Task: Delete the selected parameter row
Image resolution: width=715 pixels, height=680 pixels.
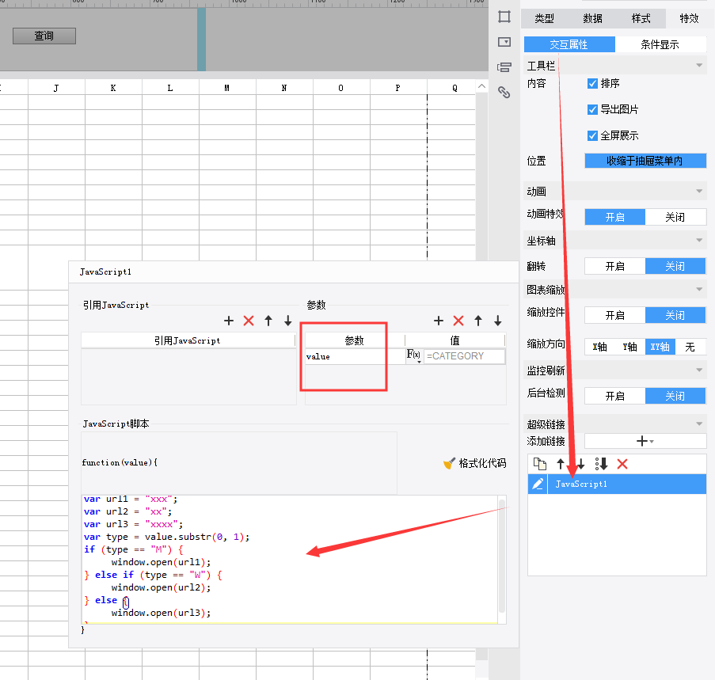Action: click(458, 321)
